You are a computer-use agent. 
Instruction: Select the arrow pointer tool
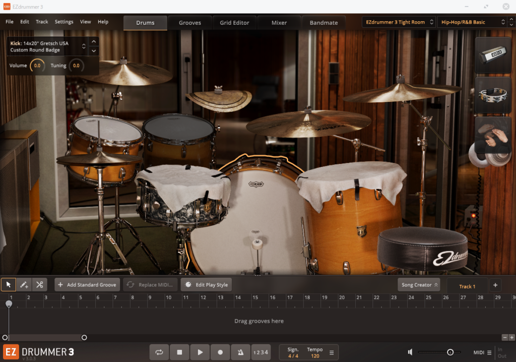click(x=8, y=285)
